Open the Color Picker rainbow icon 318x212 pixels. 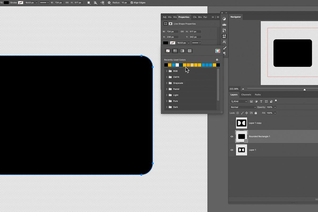[x=218, y=51]
